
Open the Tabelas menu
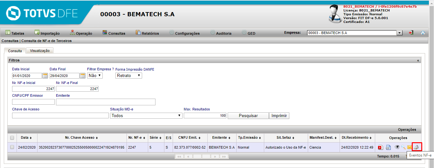(15, 33)
